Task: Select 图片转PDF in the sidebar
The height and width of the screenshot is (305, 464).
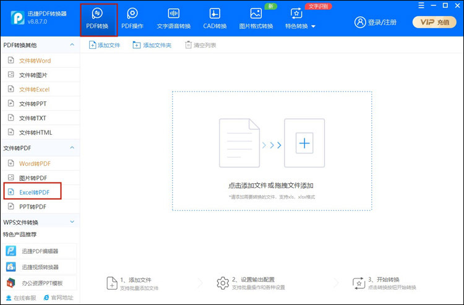Action: [x=40, y=178]
